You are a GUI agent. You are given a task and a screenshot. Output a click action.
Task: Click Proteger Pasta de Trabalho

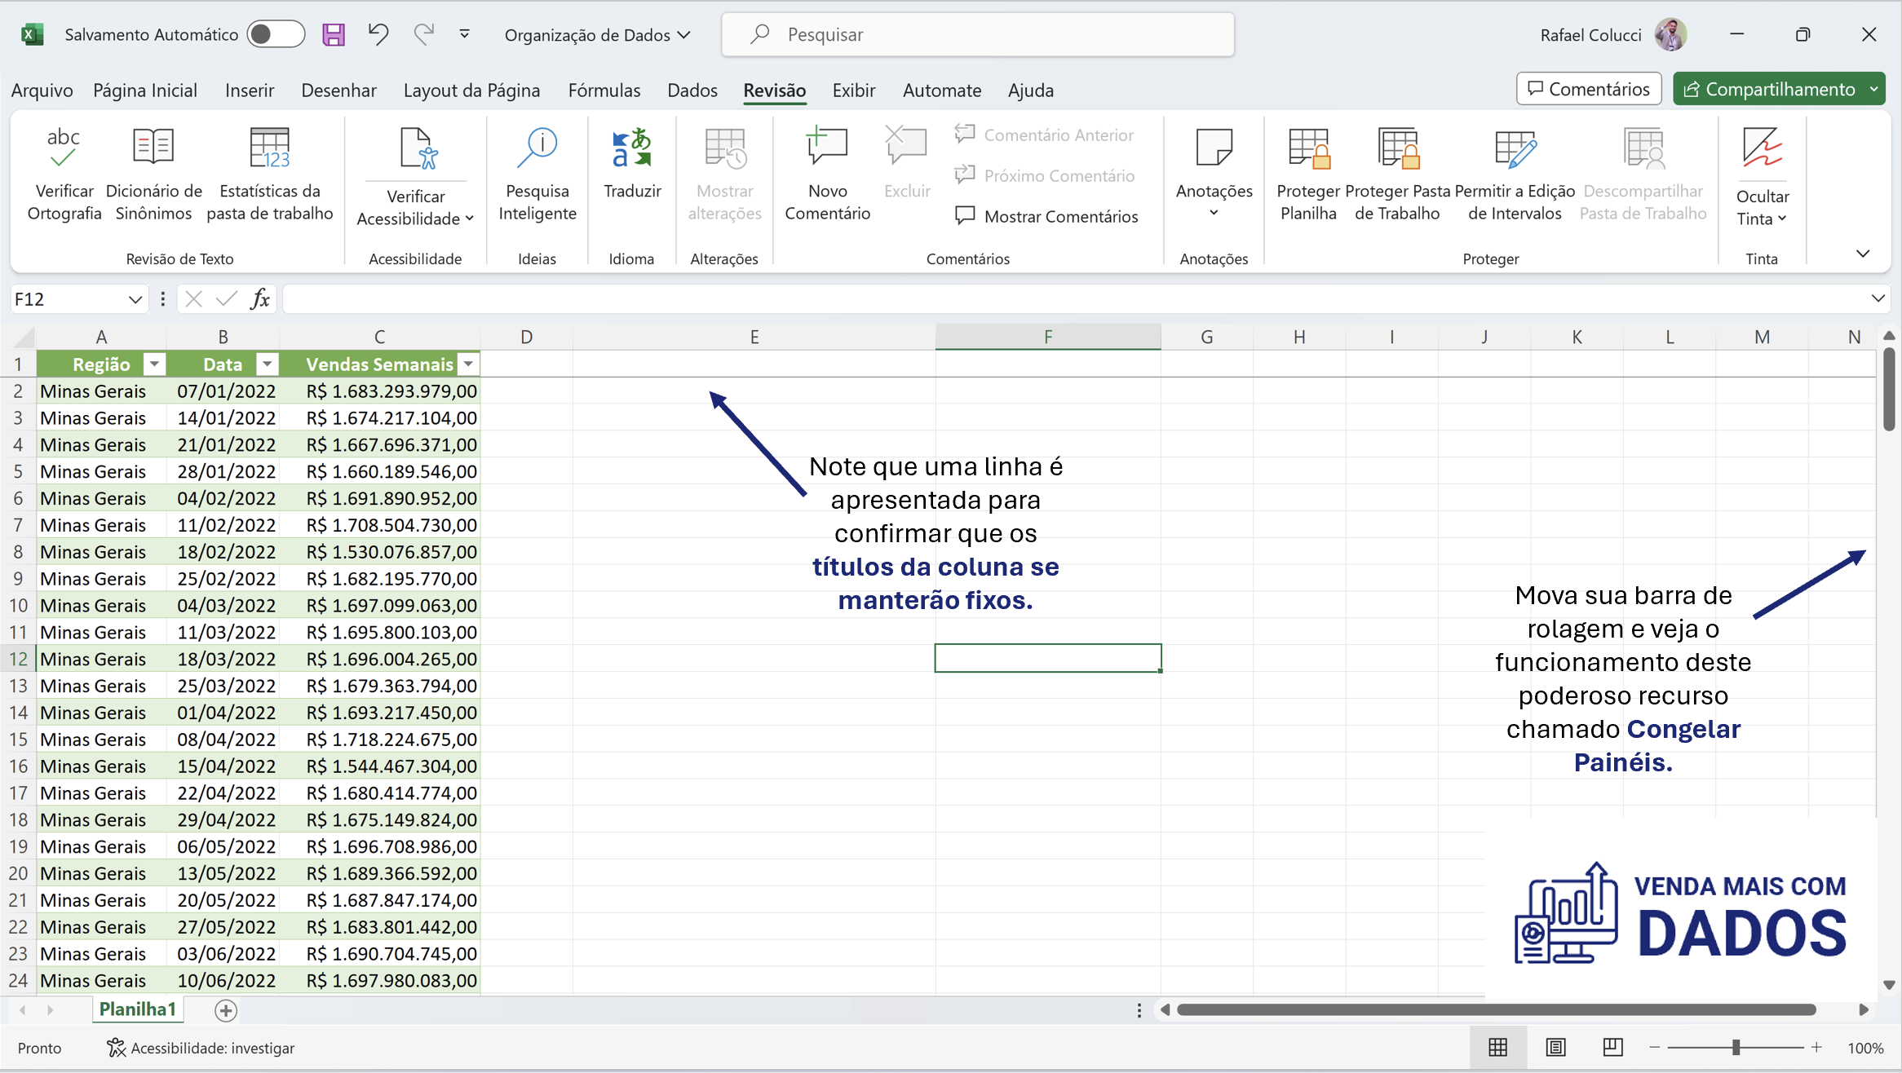[1397, 174]
